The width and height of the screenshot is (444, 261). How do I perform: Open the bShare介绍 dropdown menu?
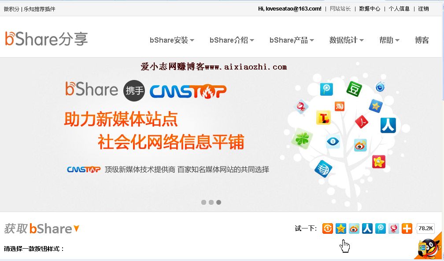click(x=232, y=40)
